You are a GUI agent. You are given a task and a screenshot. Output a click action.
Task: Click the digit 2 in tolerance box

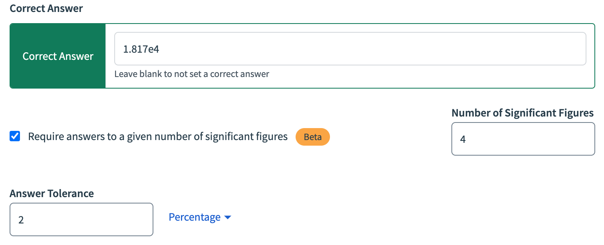21,220
